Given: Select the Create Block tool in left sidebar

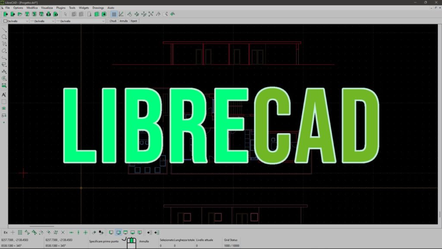Looking at the screenshot, I should 4,115.
